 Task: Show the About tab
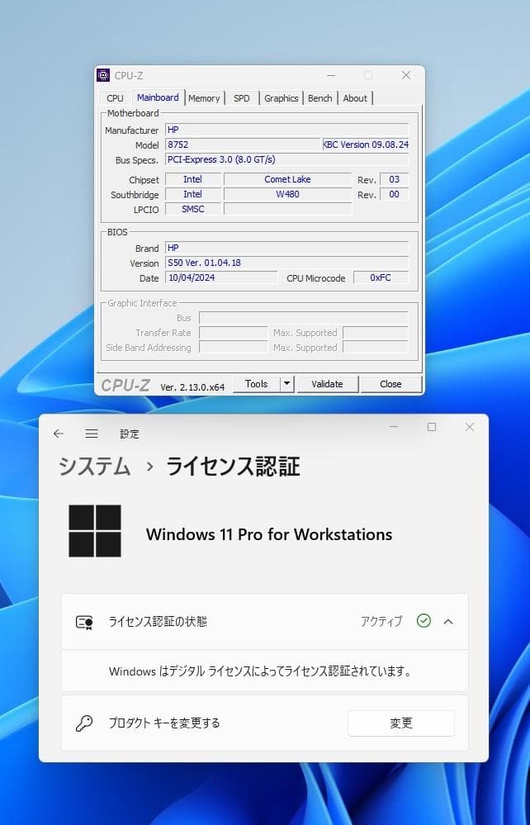click(355, 98)
